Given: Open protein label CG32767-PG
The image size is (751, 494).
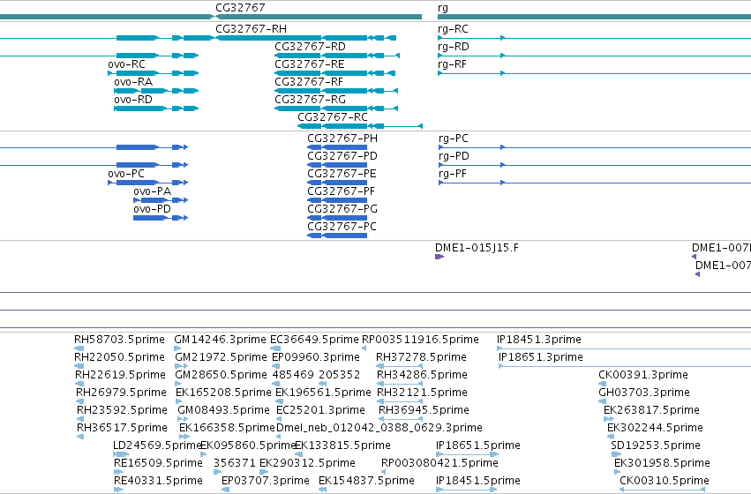Looking at the screenshot, I should click(342, 209).
